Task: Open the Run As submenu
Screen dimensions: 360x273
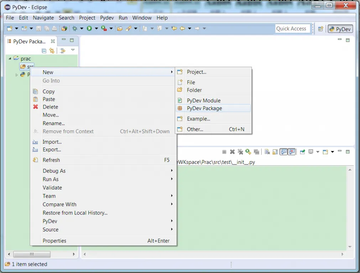Action: point(103,179)
